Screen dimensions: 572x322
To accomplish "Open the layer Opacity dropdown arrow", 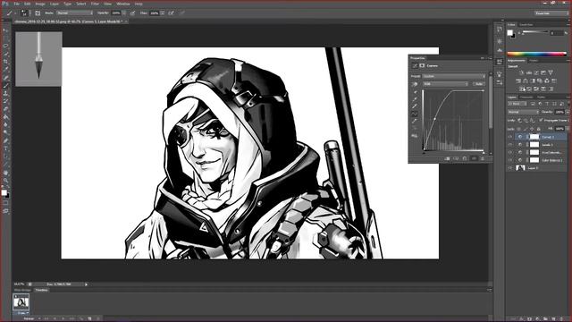I will coord(568,112).
